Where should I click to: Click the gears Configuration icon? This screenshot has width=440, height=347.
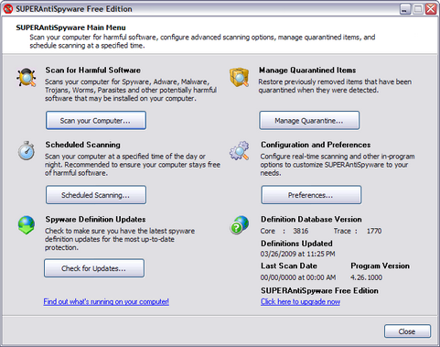click(x=240, y=150)
